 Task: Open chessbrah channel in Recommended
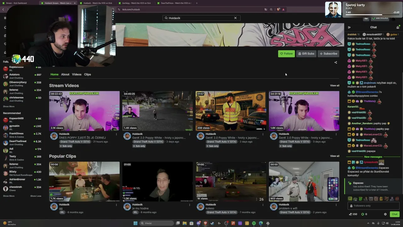point(22,188)
